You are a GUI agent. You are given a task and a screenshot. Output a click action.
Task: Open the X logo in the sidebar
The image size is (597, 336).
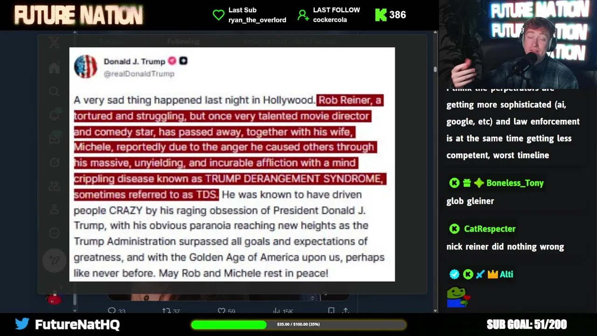click(54, 43)
